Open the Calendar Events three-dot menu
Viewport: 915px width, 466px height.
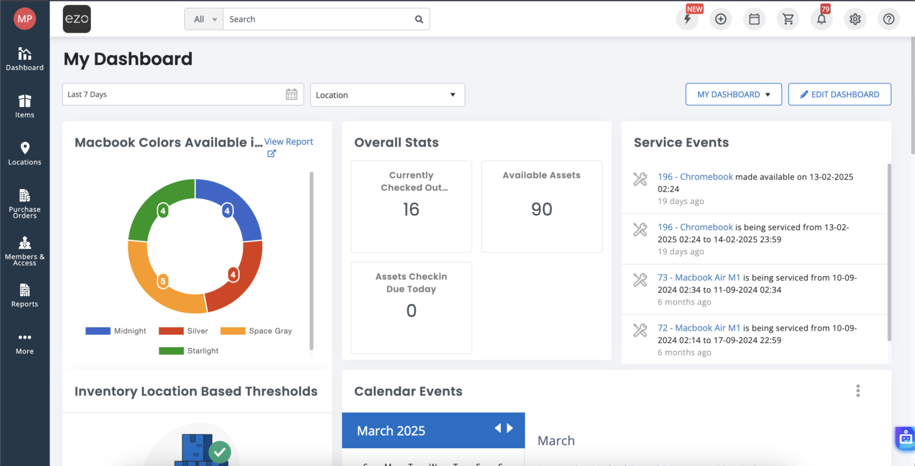858,391
